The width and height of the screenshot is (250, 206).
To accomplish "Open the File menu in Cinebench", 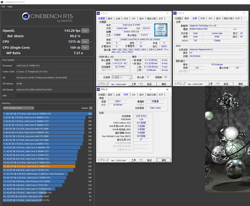I will click(x=3, y=7).
